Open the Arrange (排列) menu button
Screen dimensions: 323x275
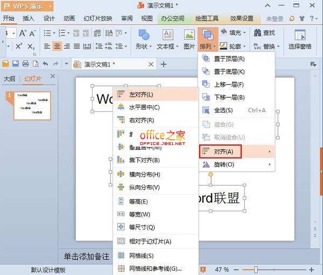pos(208,39)
